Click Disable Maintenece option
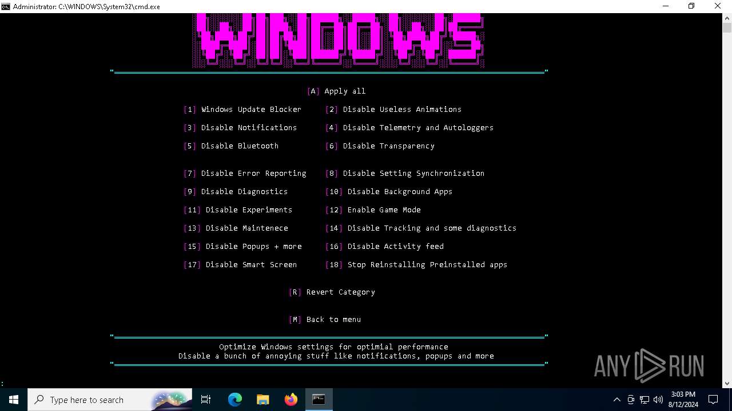This screenshot has height=411, width=732. 236,228
